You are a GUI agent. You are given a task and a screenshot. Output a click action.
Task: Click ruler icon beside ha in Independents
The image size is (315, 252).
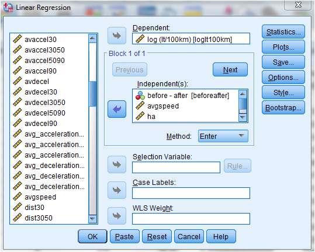click(140, 116)
